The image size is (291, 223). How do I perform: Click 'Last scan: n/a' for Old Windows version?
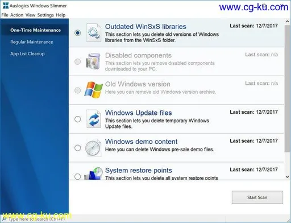261,83
